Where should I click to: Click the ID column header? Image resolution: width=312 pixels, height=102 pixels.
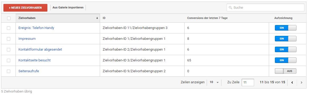coord(104,18)
